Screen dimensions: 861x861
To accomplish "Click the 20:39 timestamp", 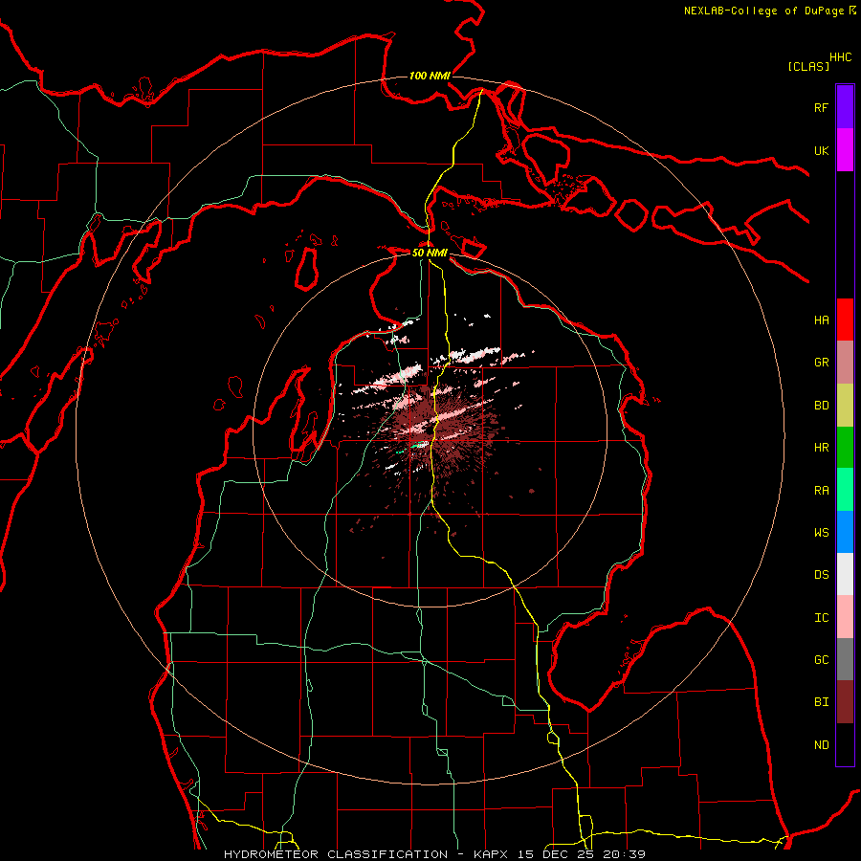I will pyautogui.click(x=626, y=854).
